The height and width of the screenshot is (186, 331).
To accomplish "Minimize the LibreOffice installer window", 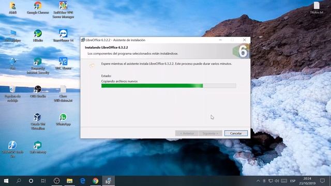I will [220, 40].
